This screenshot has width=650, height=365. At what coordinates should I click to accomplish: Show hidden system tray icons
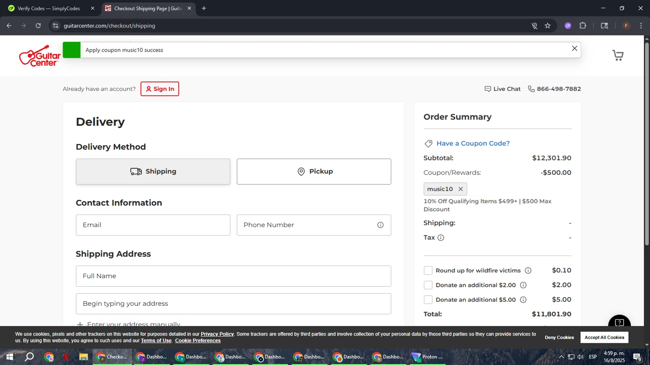pyautogui.click(x=561, y=357)
